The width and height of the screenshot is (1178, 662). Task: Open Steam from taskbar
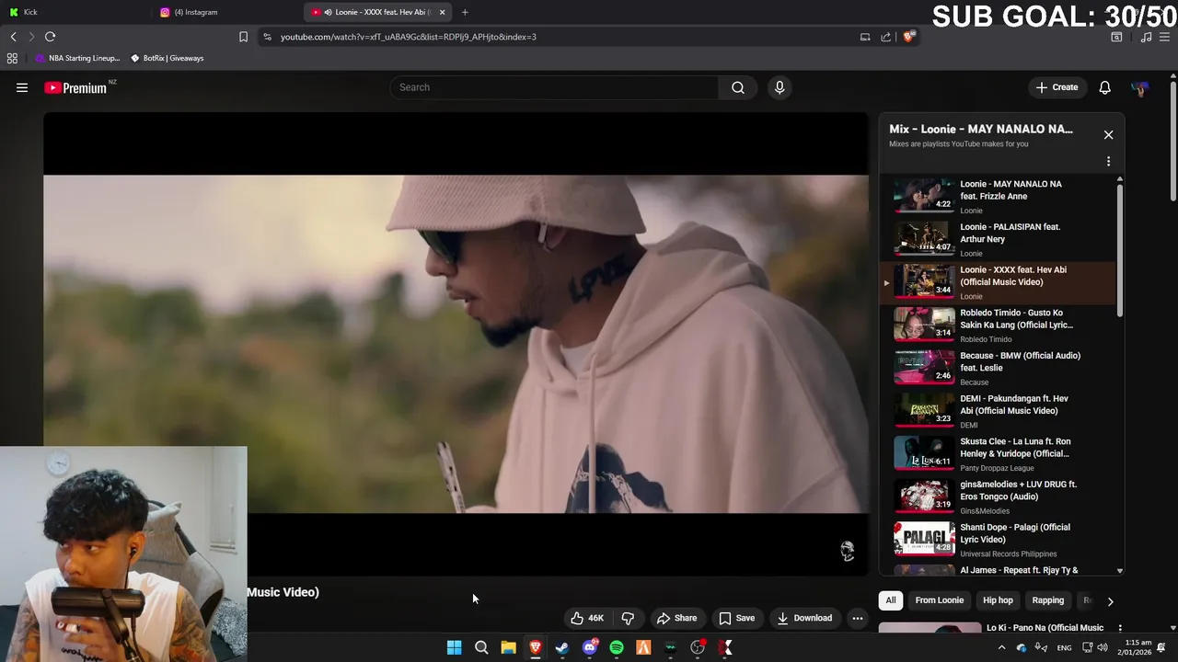pyautogui.click(x=562, y=648)
